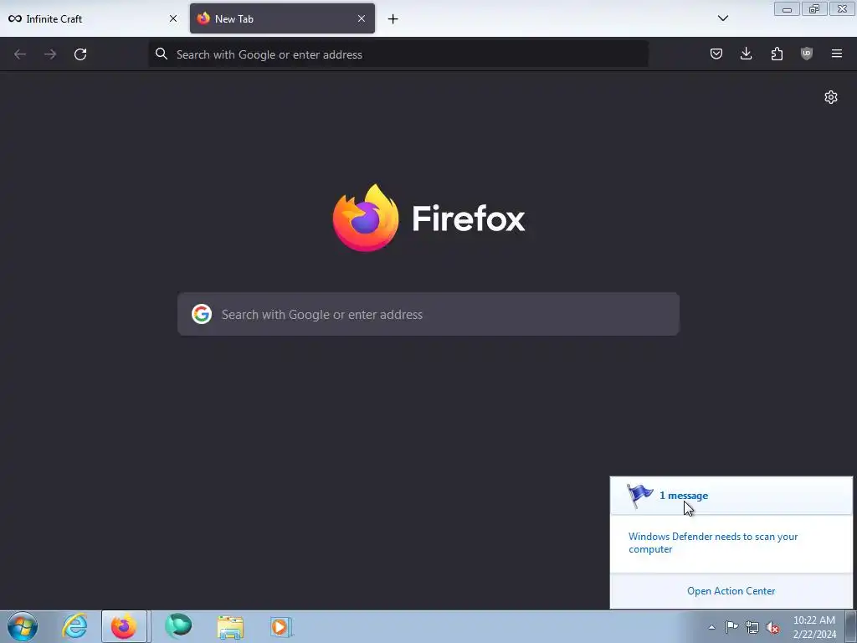Open the Firefox application menu
The height and width of the screenshot is (643, 857).
point(837,54)
